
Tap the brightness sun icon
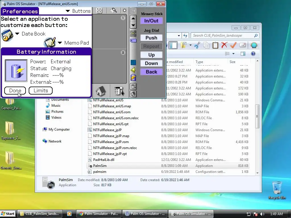pos(124,11)
